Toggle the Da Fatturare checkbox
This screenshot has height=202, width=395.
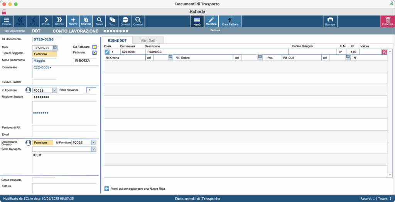click(x=95, y=47)
